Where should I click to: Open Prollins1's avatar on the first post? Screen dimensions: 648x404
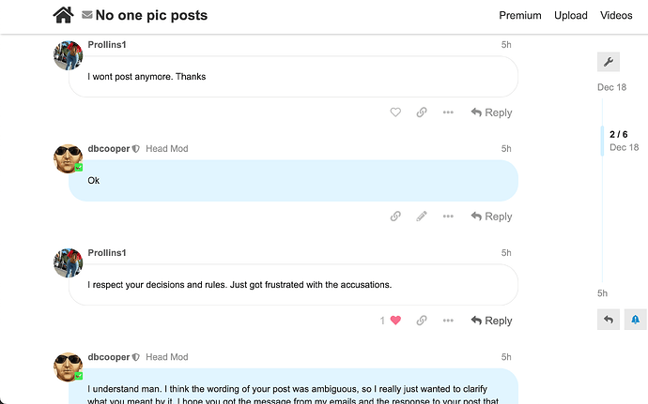(x=69, y=55)
